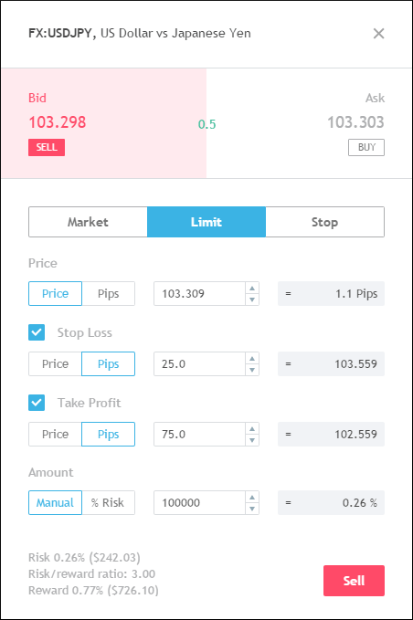Decrease the amount with down arrow
Viewport: 413px width, 620px height.
click(x=252, y=509)
